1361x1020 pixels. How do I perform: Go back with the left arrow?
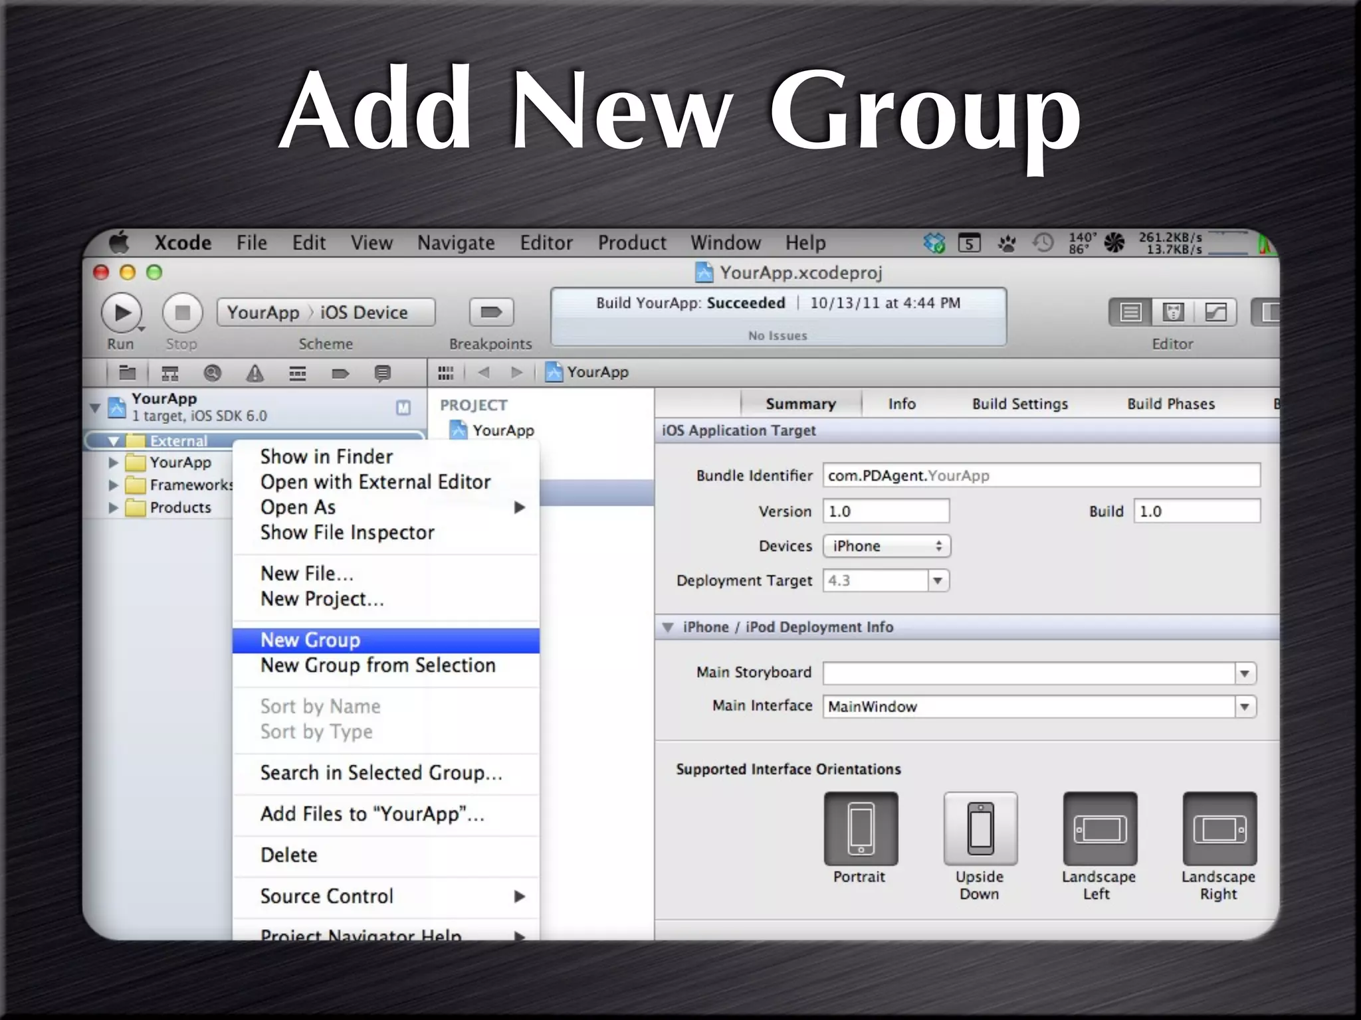(x=484, y=373)
